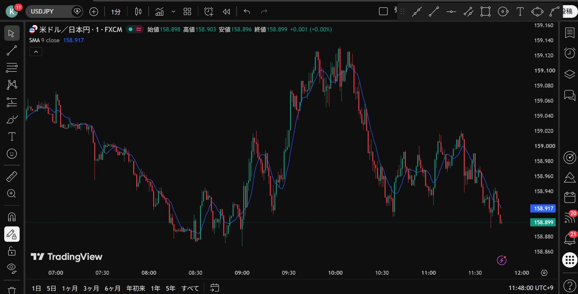Open the indicators menu
This screenshot has height=294, width=578.
click(x=160, y=11)
